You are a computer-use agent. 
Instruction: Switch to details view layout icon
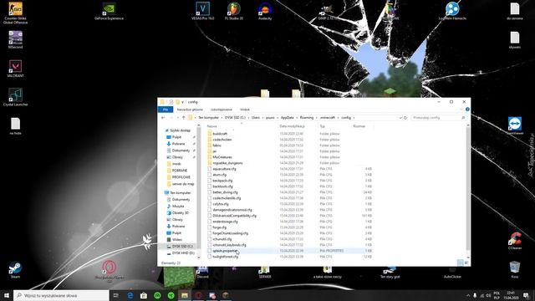(x=461, y=263)
